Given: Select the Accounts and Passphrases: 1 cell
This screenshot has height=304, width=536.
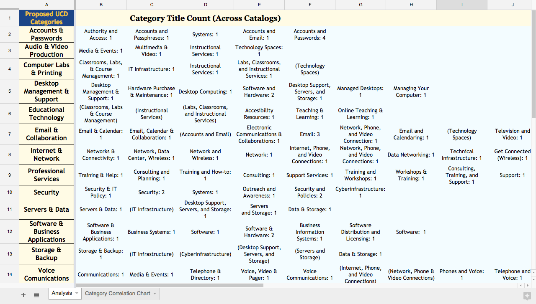Looking at the screenshot, I should pyautogui.click(x=152, y=34).
